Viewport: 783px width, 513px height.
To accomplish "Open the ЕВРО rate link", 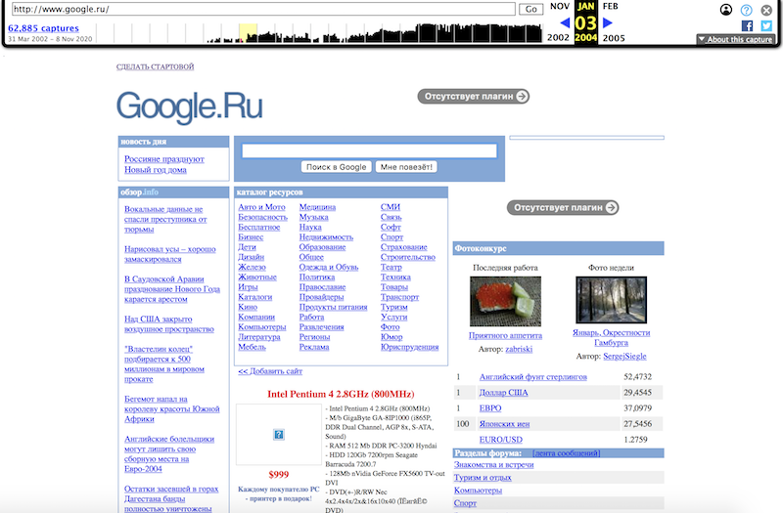I will pyautogui.click(x=490, y=407).
